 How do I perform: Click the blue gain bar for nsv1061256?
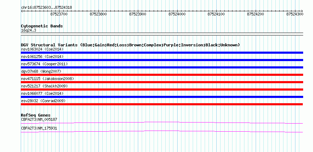pos(162,60)
